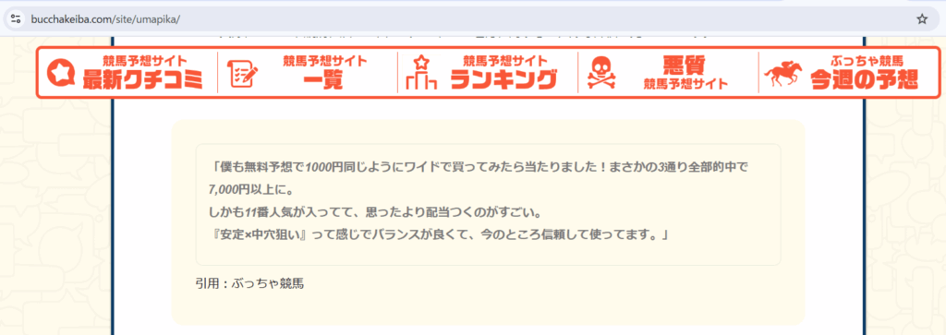
Task: Open 今週の予想 menu item
Action: coord(865,72)
